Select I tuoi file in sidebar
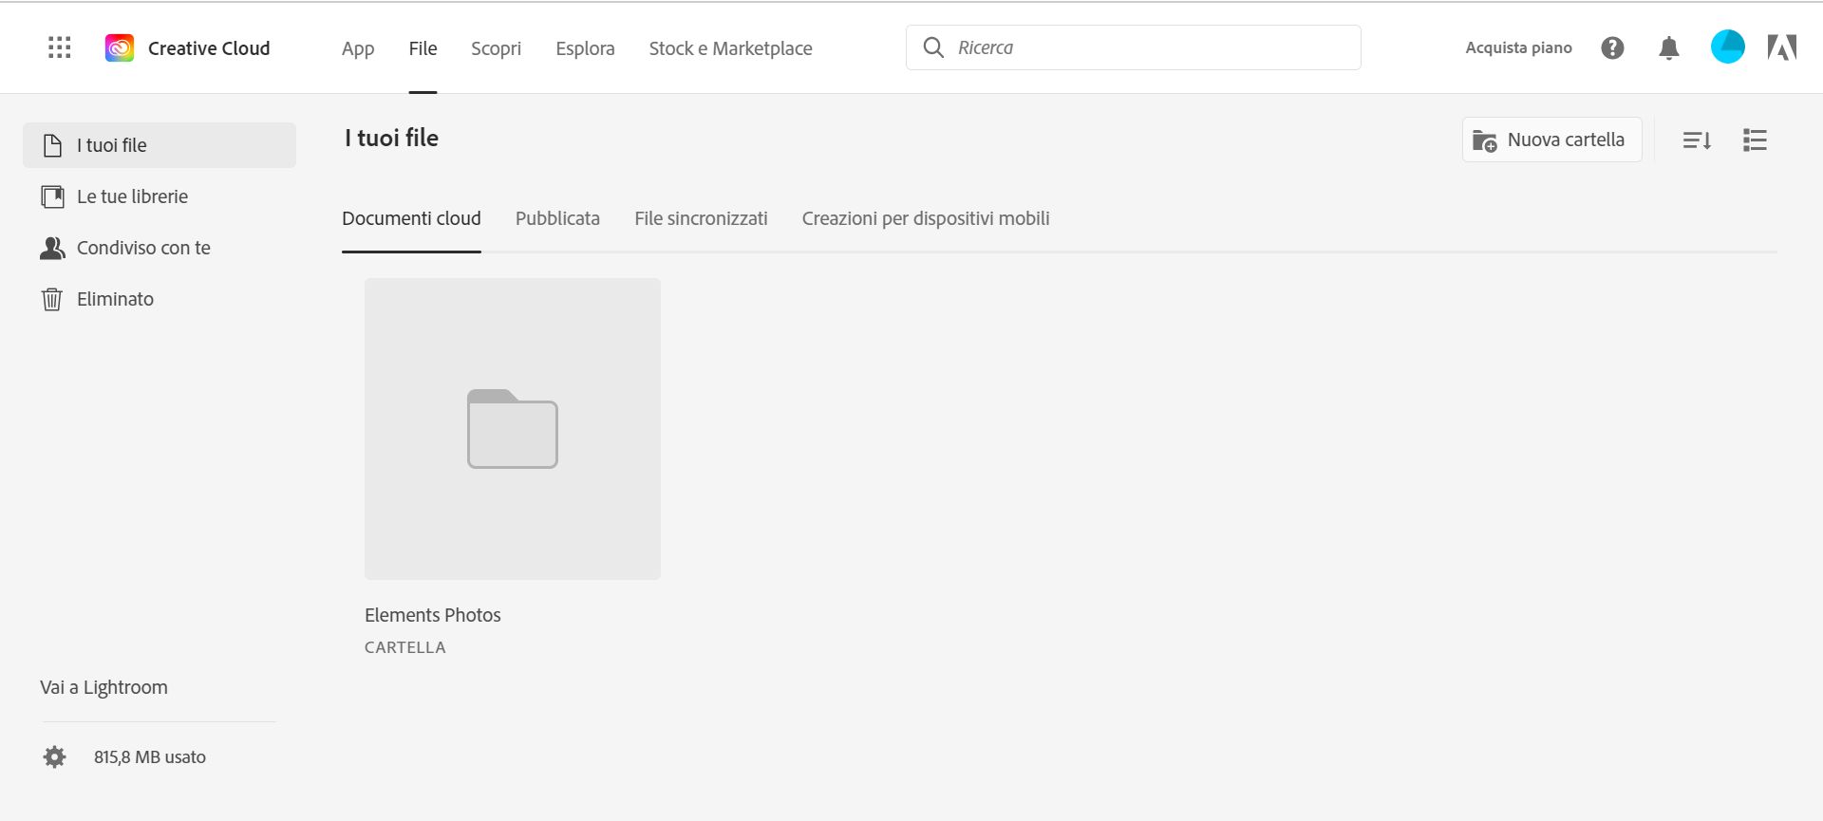Screen dimensions: 1823x821 [160, 145]
